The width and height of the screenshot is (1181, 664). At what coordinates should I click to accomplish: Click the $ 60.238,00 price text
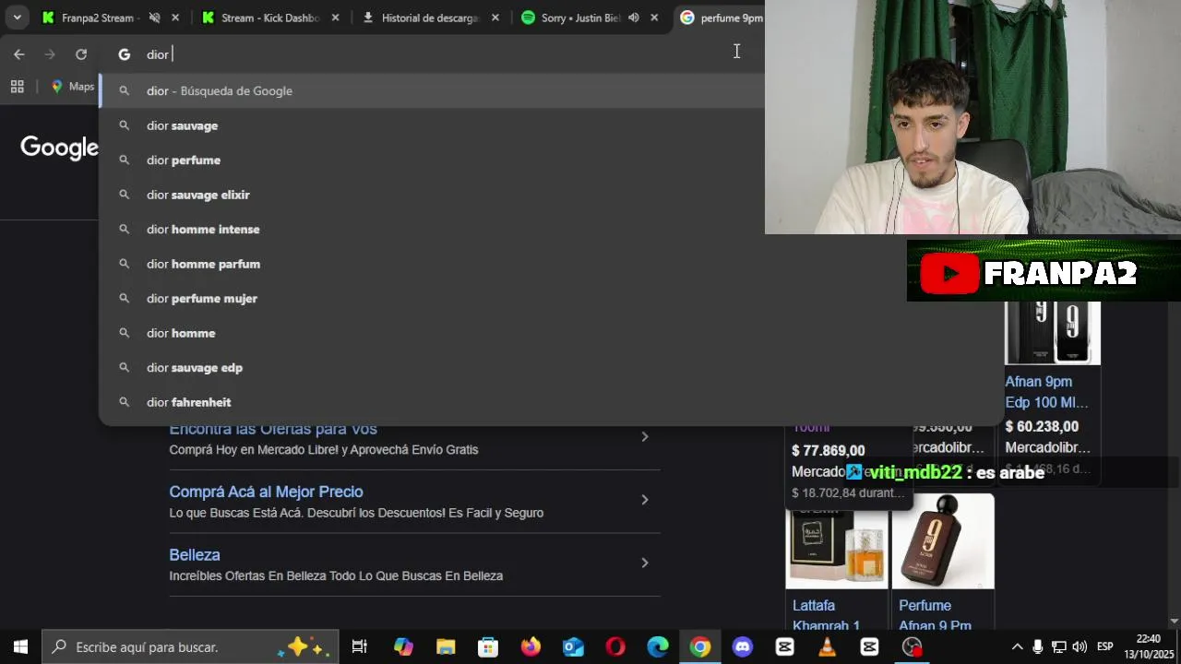tap(1042, 426)
